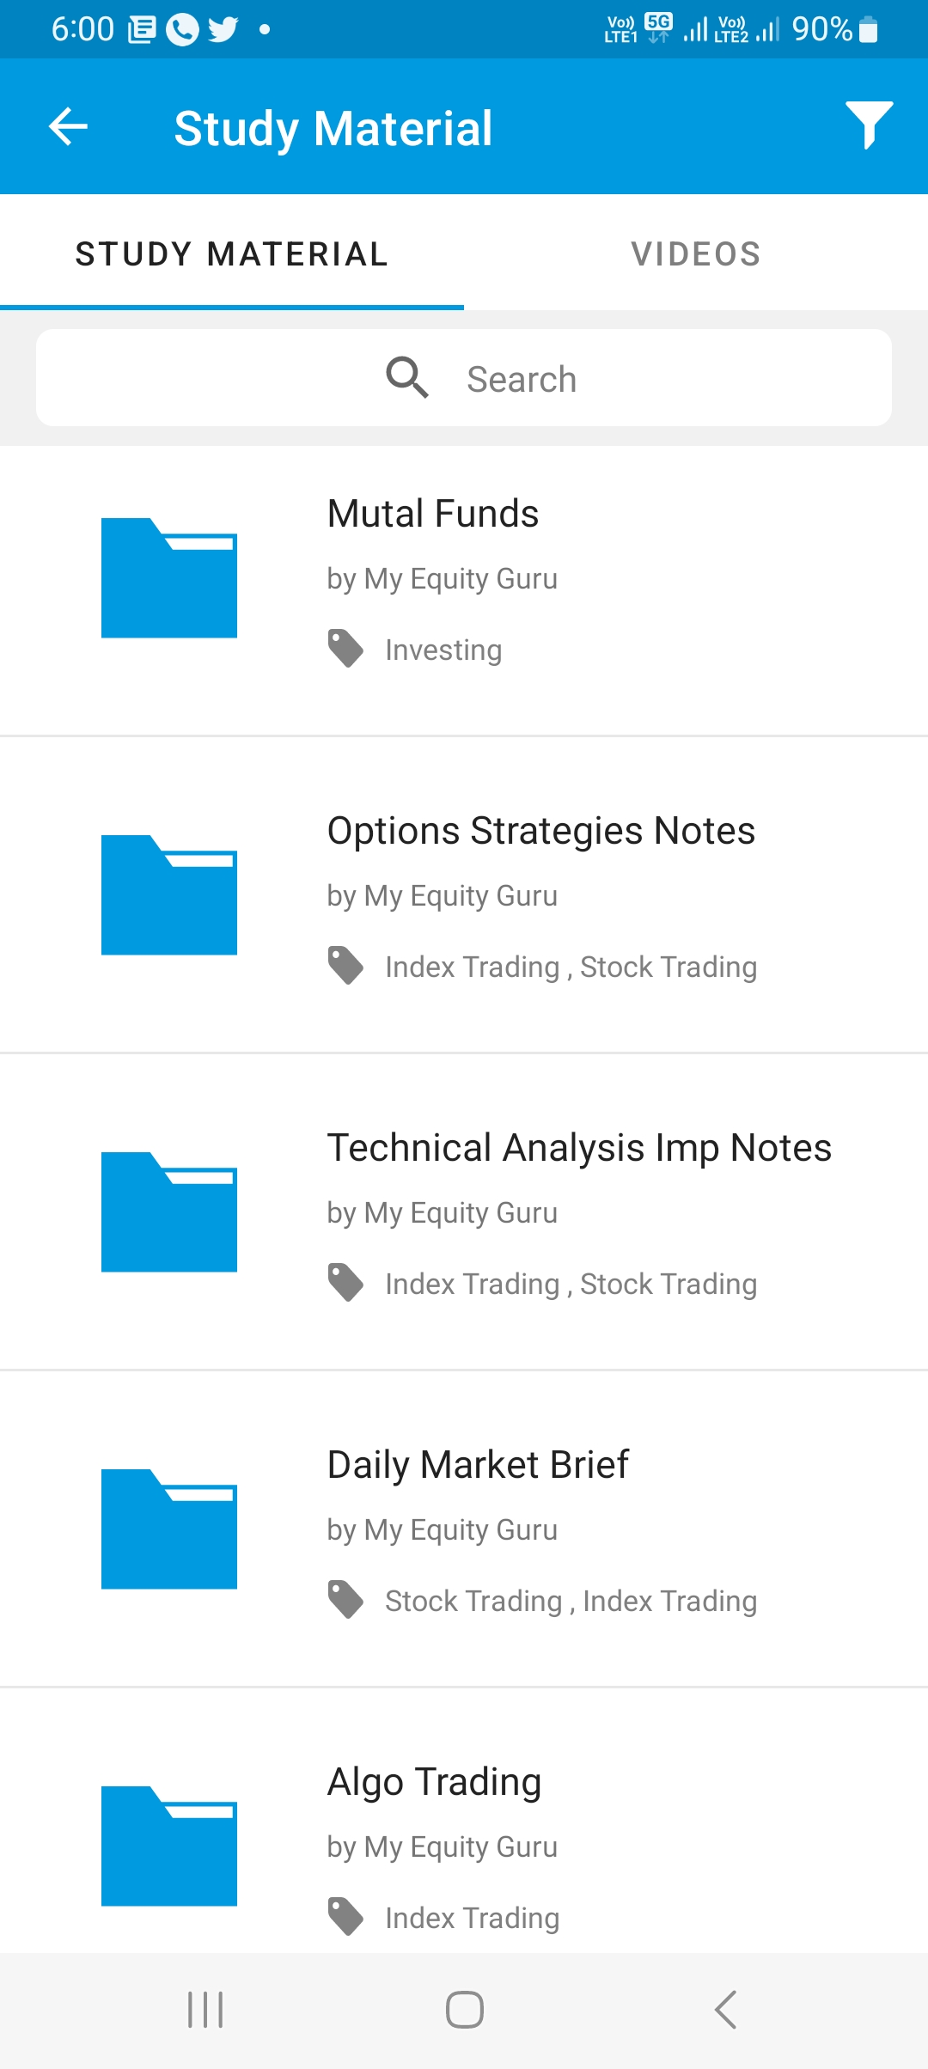The height and width of the screenshot is (2069, 928).
Task: Tap Daily Market Brief title
Action: tap(478, 1465)
